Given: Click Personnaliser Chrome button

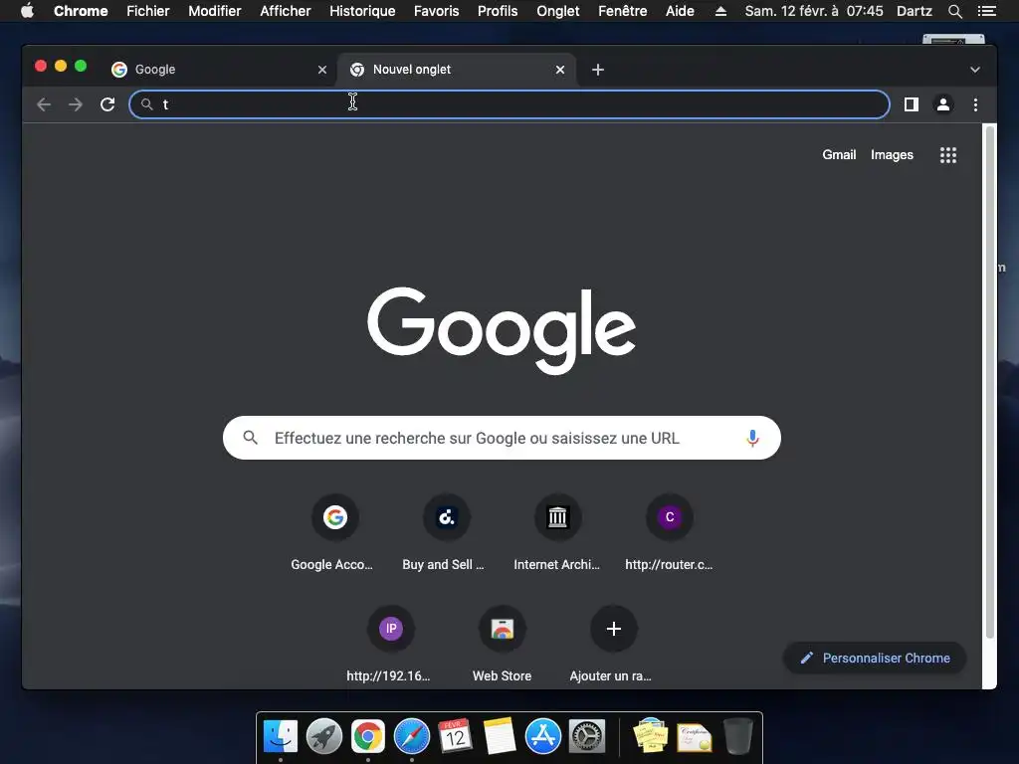Looking at the screenshot, I should pos(875,659).
